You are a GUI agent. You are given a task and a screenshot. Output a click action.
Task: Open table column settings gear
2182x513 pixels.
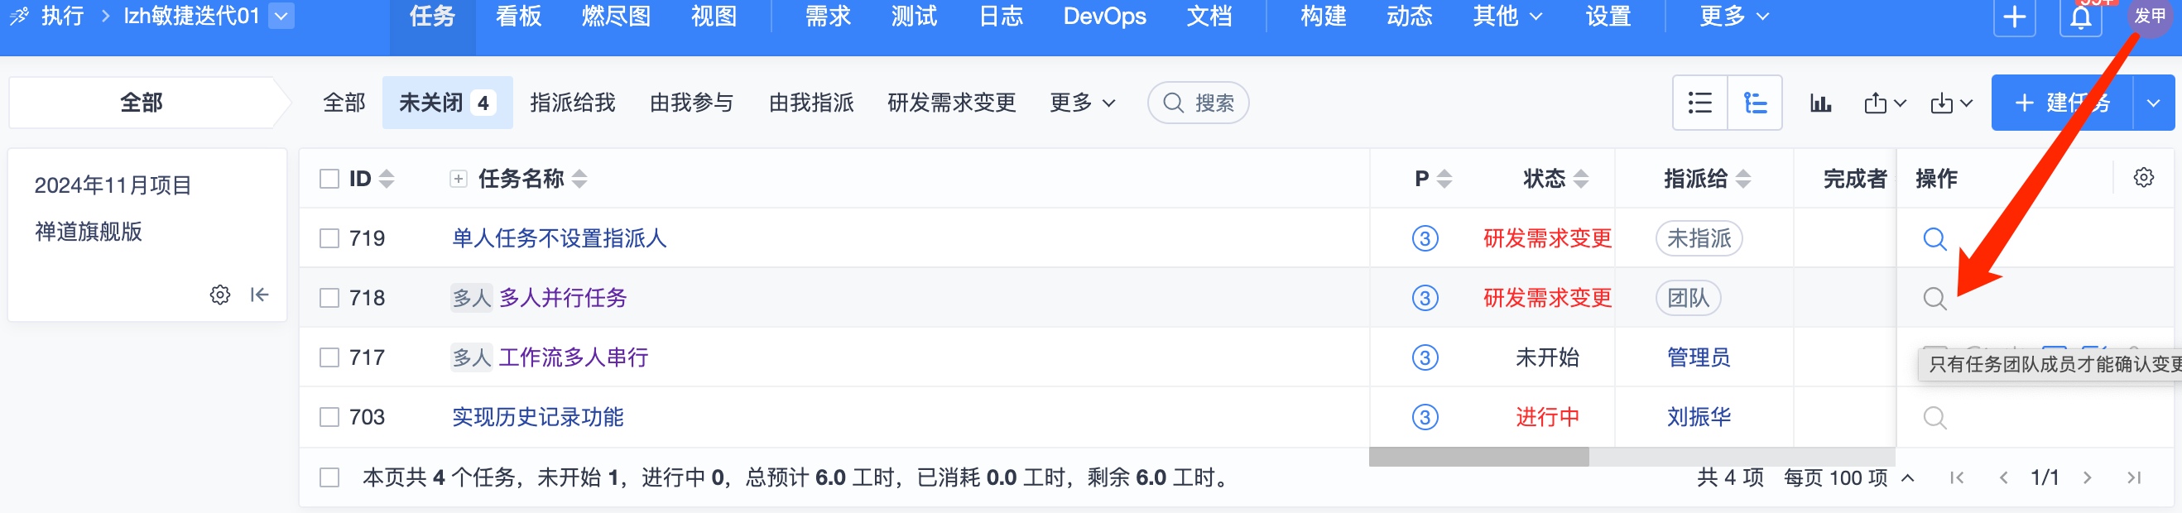2144,178
